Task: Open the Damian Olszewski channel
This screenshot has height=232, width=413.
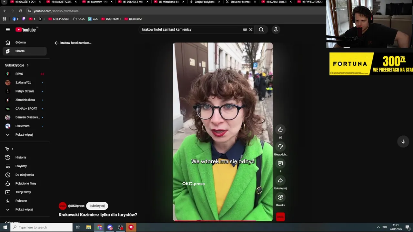Action: [25, 117]
